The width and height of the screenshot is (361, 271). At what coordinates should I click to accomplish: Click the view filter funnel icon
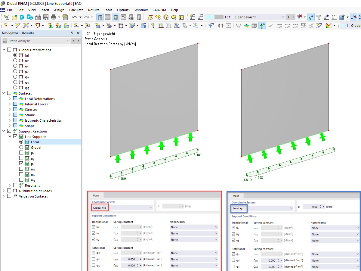(211, 26)
